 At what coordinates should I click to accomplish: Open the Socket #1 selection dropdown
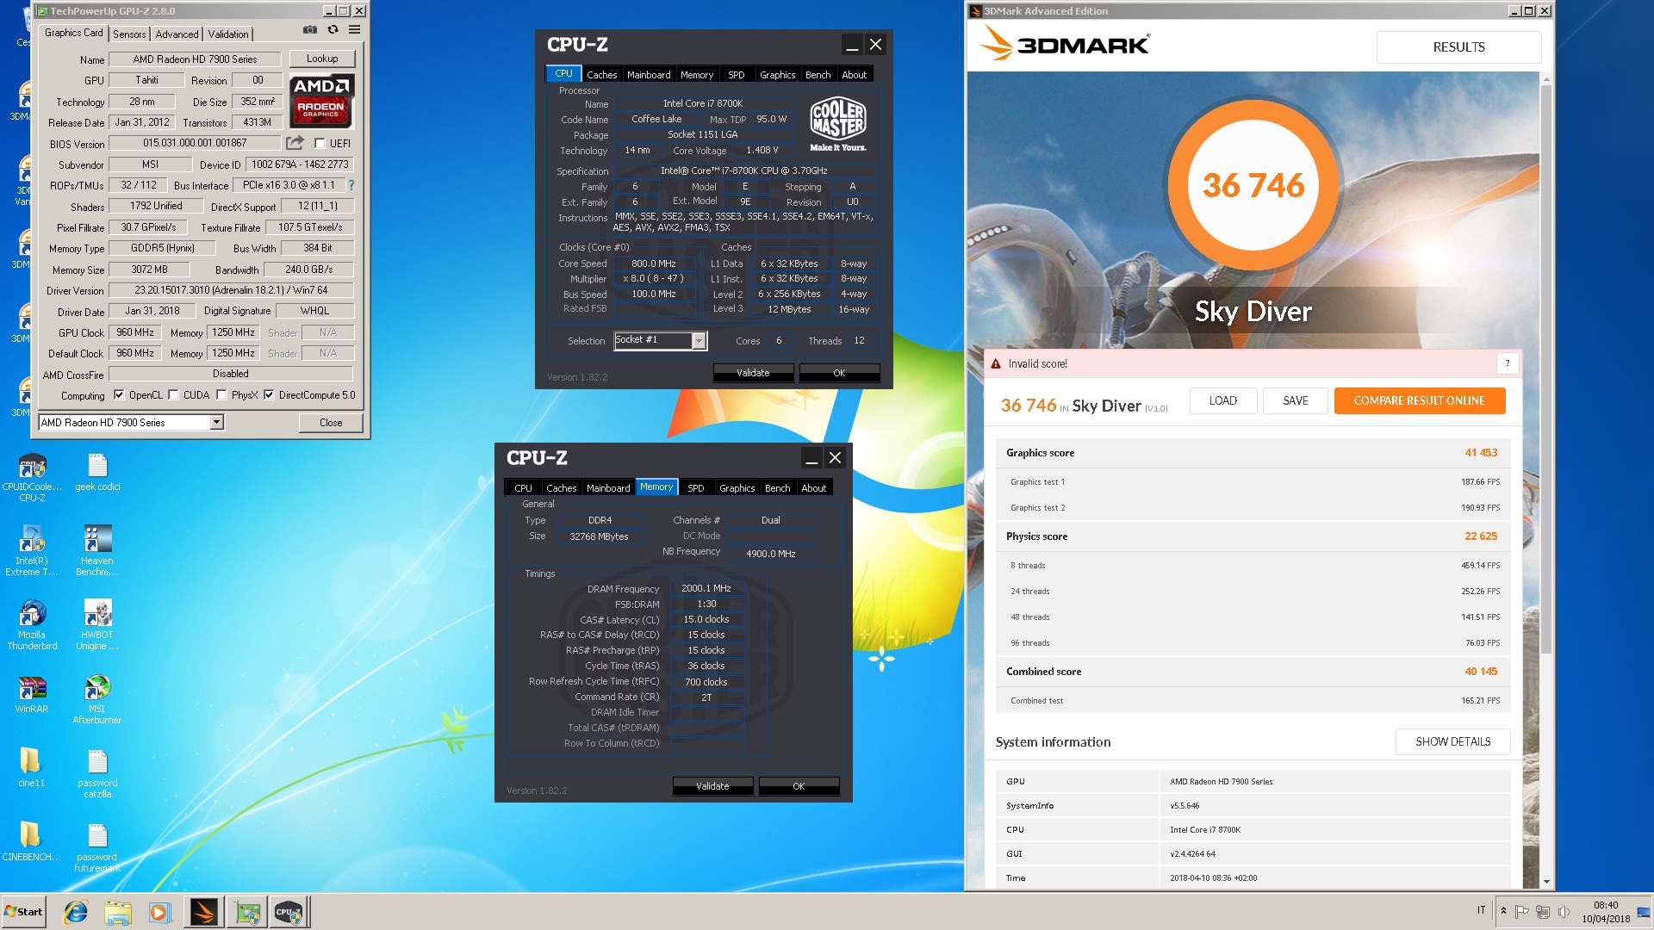pos(699,341)
